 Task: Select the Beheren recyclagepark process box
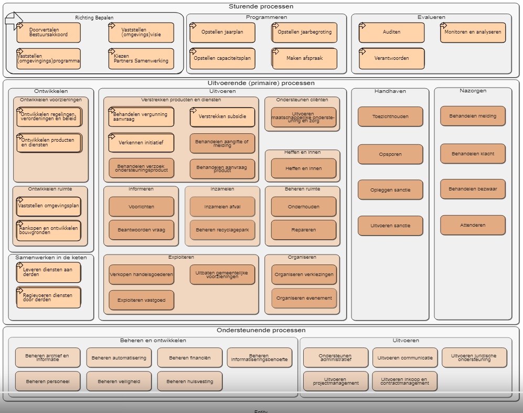click(222, 230)
